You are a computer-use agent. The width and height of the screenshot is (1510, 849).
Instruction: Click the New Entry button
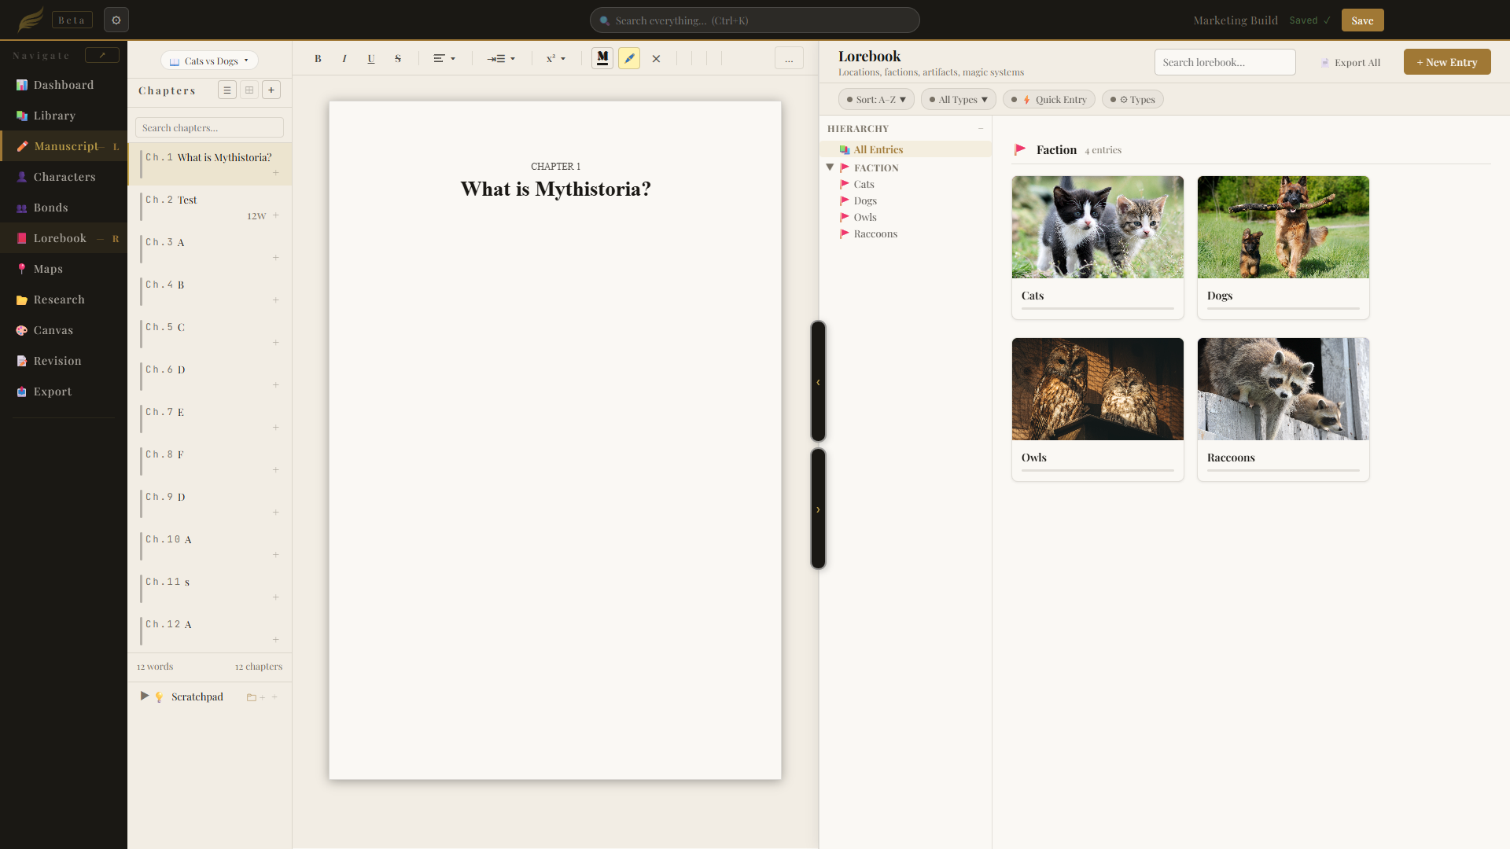tap(1447, 62)
